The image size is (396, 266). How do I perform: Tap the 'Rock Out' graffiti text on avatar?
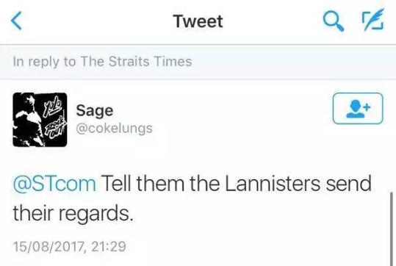[55, 128]
